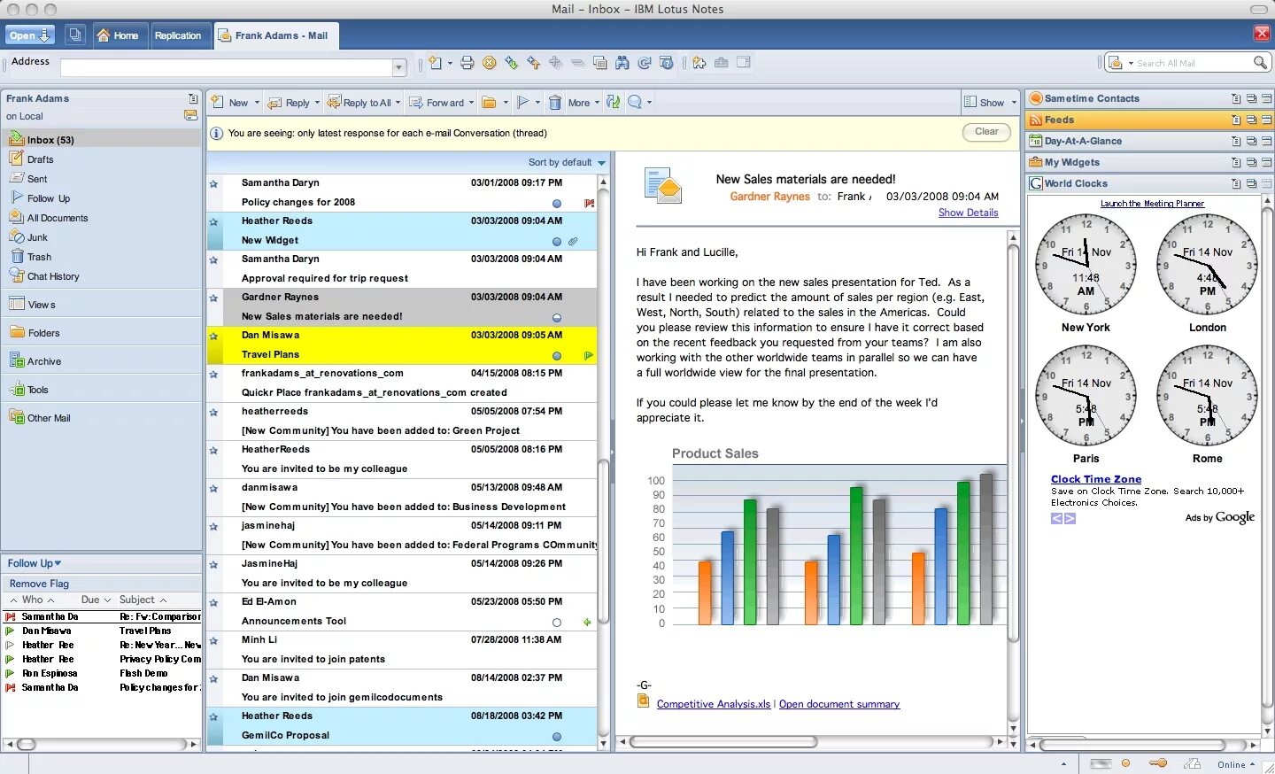Switch to the Home tab
Viewport: 1275px width, 774px height.
[x=118, y=35]
